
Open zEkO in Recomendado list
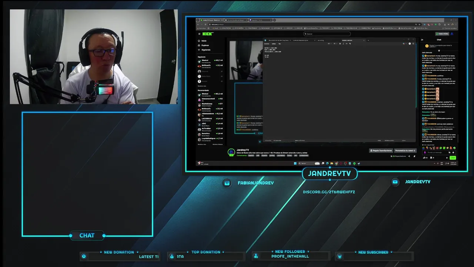point(210,124)
